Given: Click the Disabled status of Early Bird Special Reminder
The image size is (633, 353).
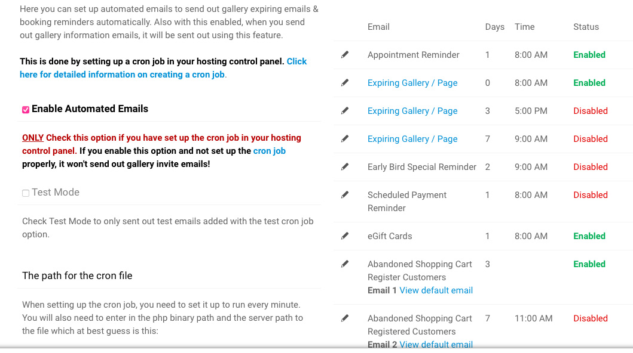Looking at the screenshot, I should (590, 166).
